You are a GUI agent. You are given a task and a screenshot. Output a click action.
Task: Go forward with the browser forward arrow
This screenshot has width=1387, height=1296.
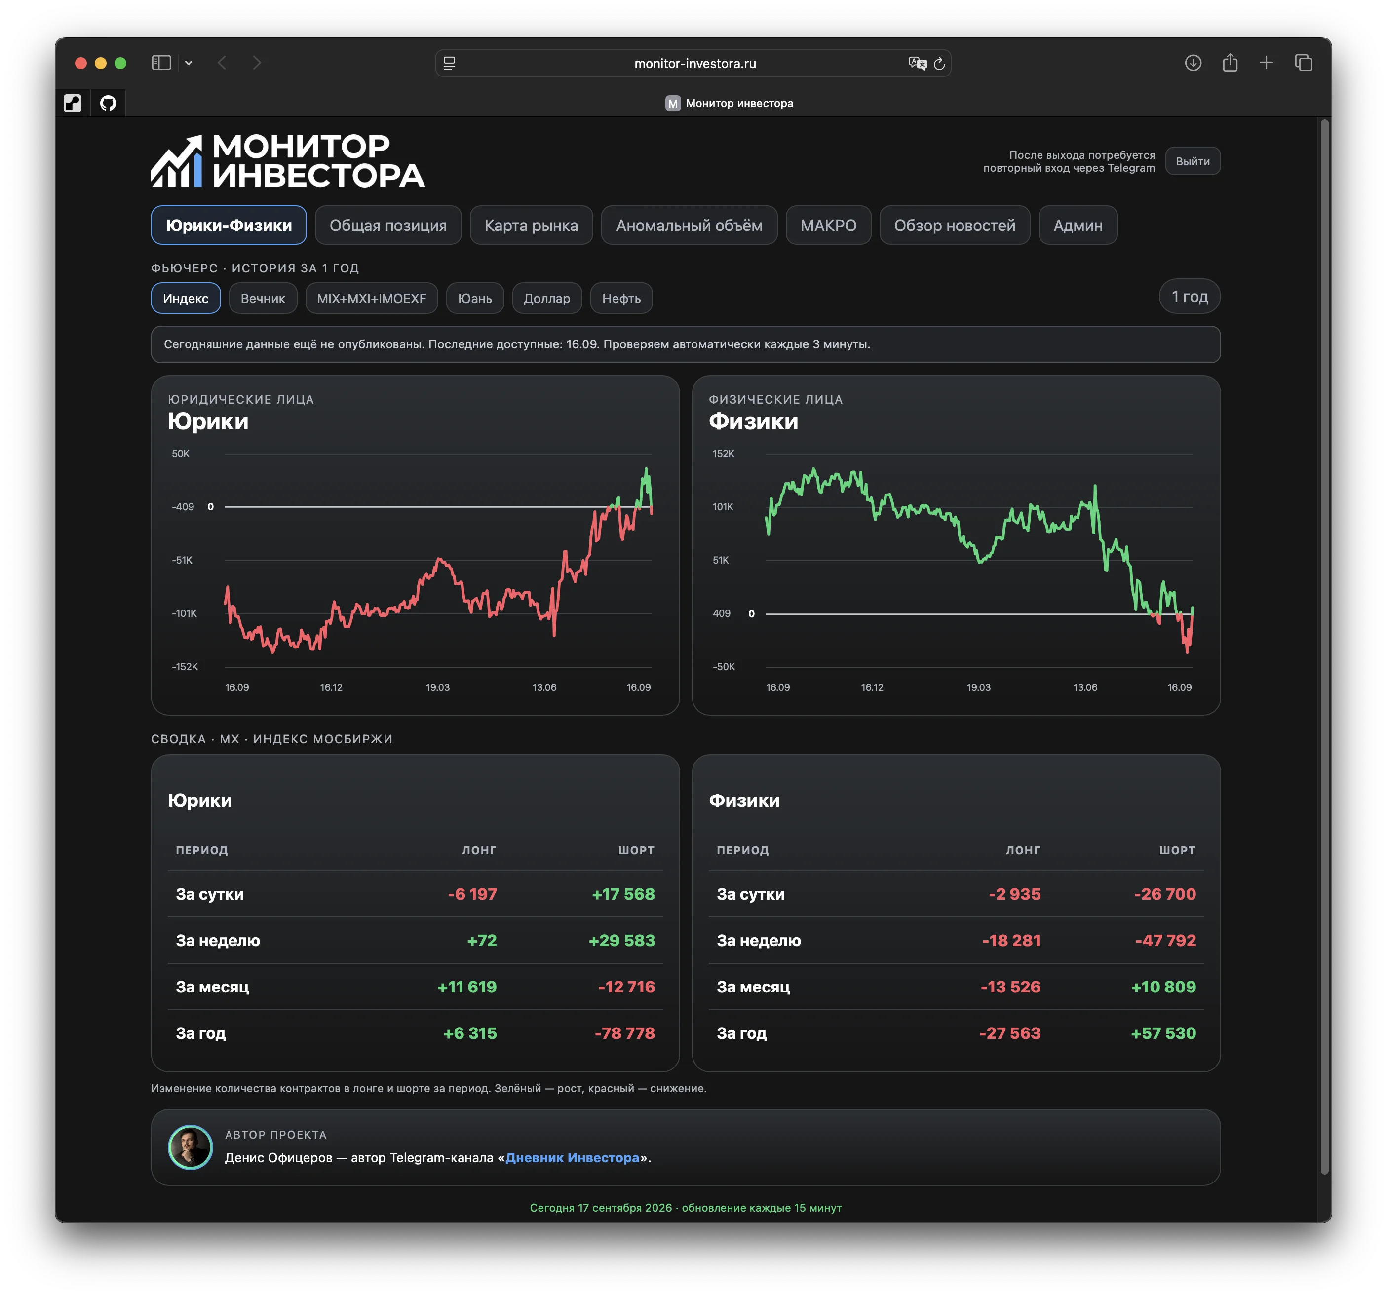(x=257, y=63)
